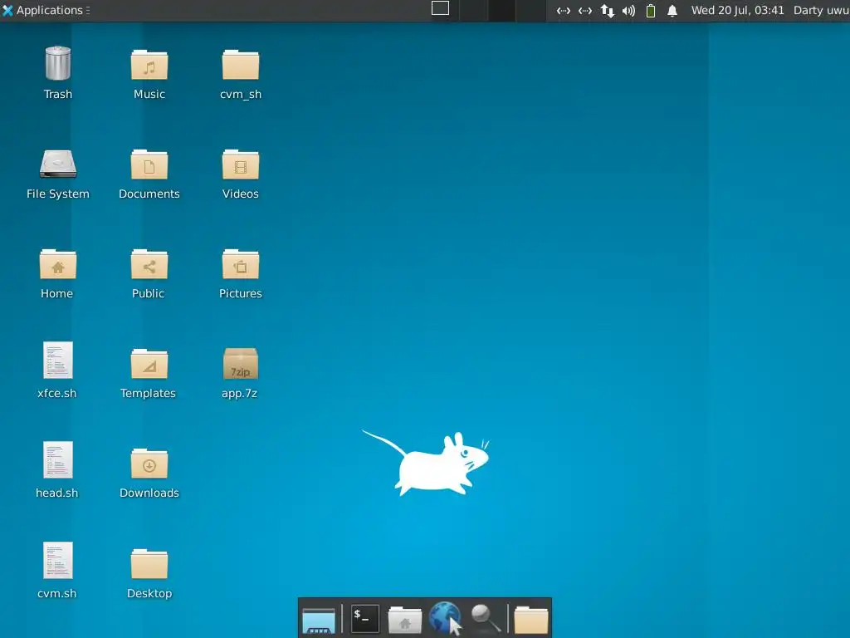Open the Applications menu
Image resolution: width=850 pixels, height=638 pixels.
click(x=46, y=10)
